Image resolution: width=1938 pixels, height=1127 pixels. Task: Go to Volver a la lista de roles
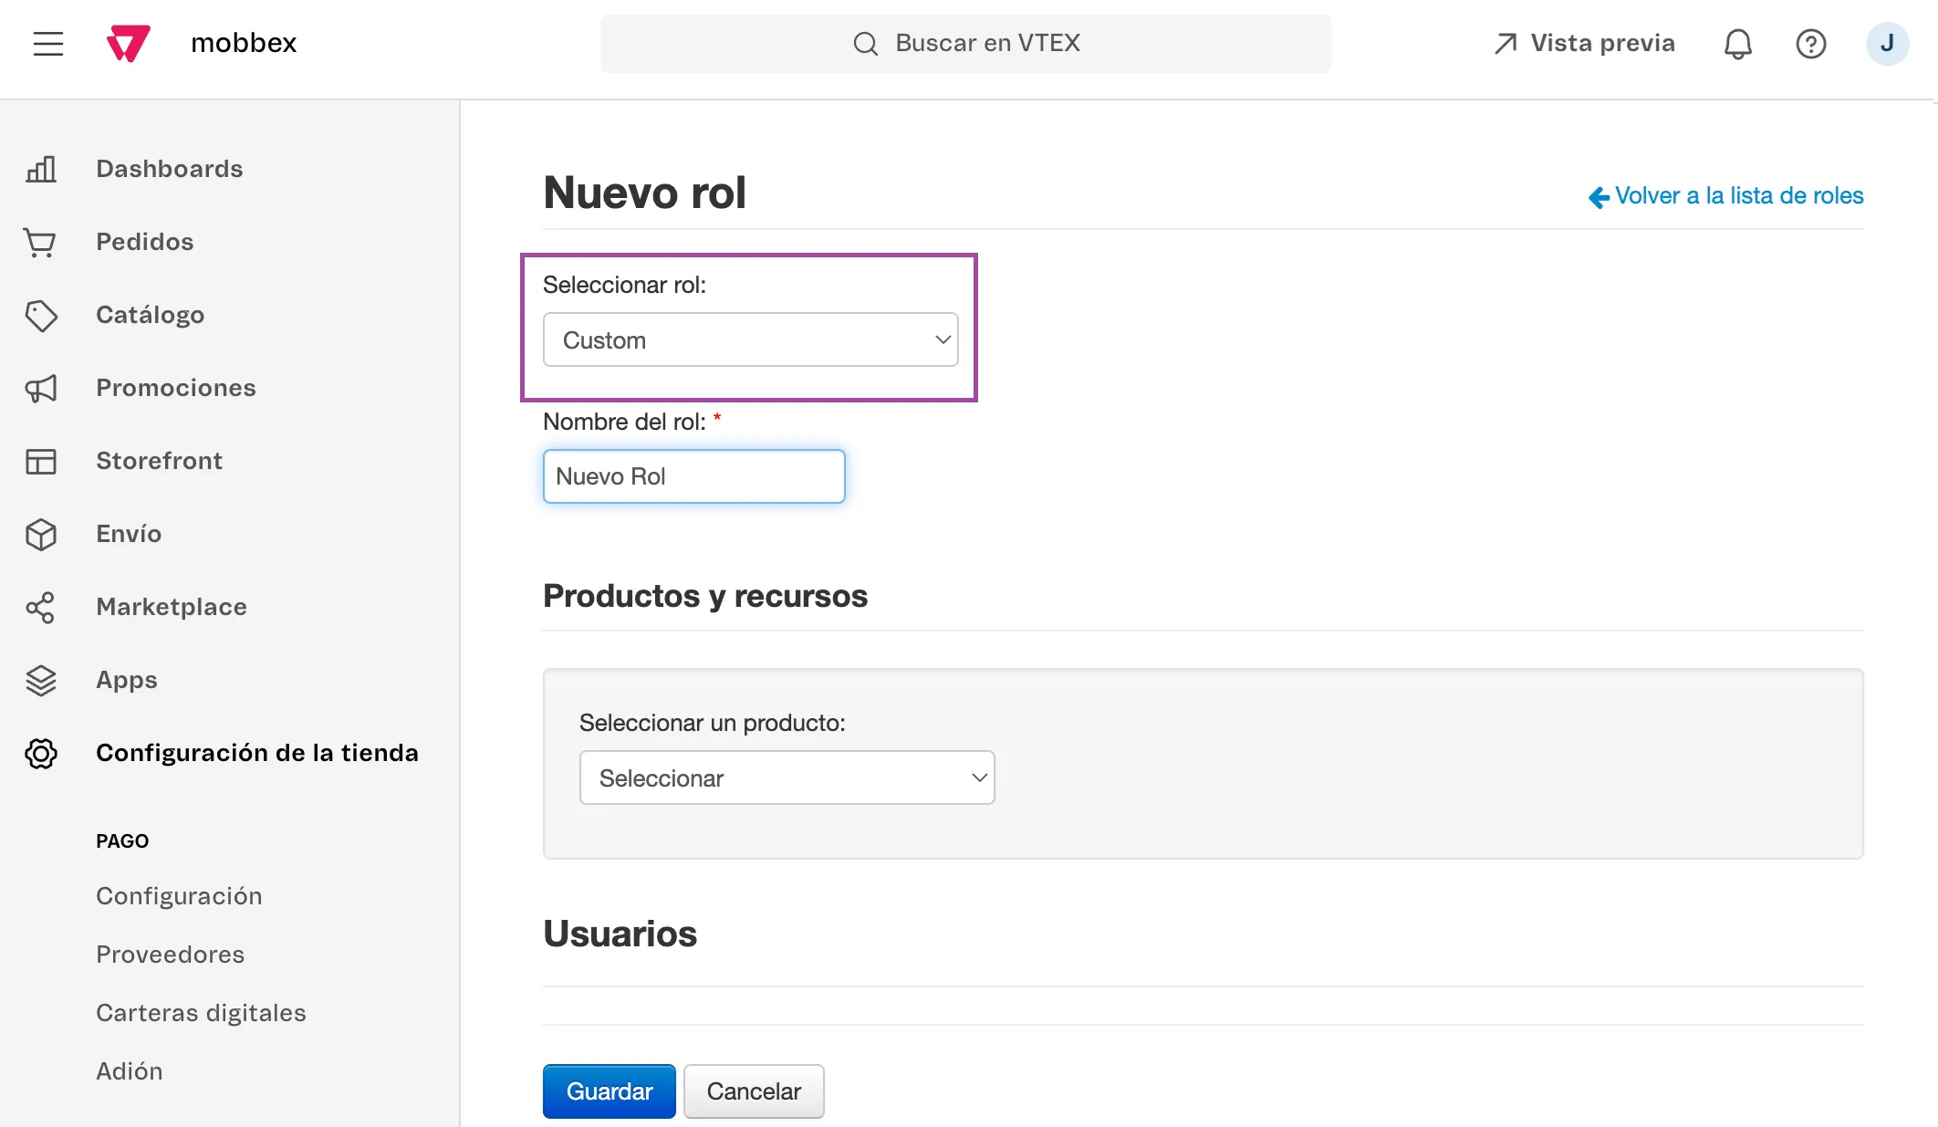pyautogui.click(x=1739, y=195)
